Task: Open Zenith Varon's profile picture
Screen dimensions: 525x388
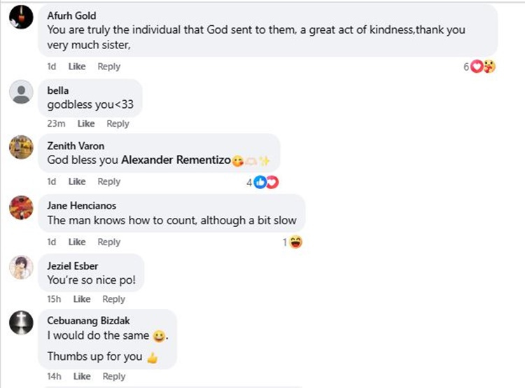Action: pos(21,147)
